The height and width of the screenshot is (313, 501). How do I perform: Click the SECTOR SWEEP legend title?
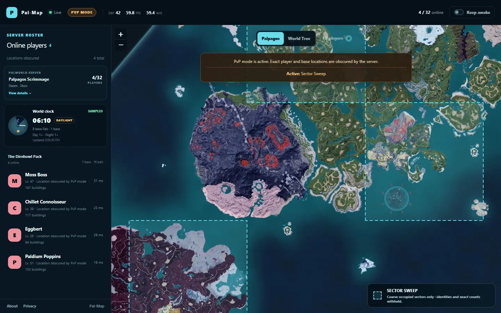(402, 291)
